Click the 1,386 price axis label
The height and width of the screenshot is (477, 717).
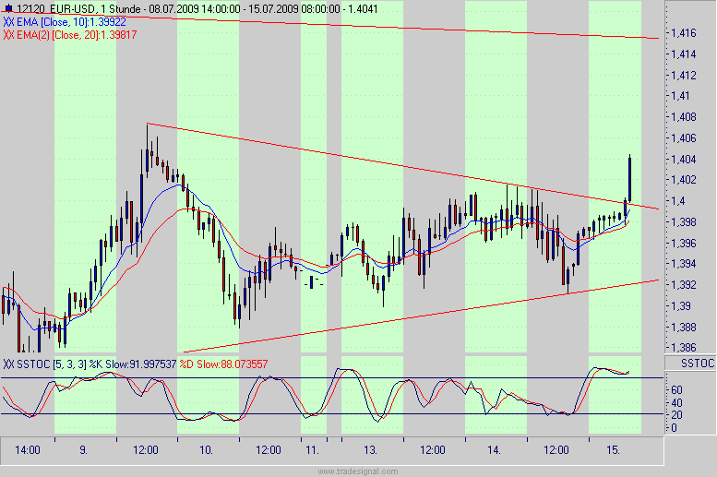(x=684, y=348)
